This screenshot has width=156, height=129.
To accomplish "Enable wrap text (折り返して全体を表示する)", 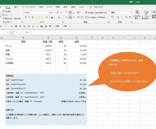I will pos(96,13).
